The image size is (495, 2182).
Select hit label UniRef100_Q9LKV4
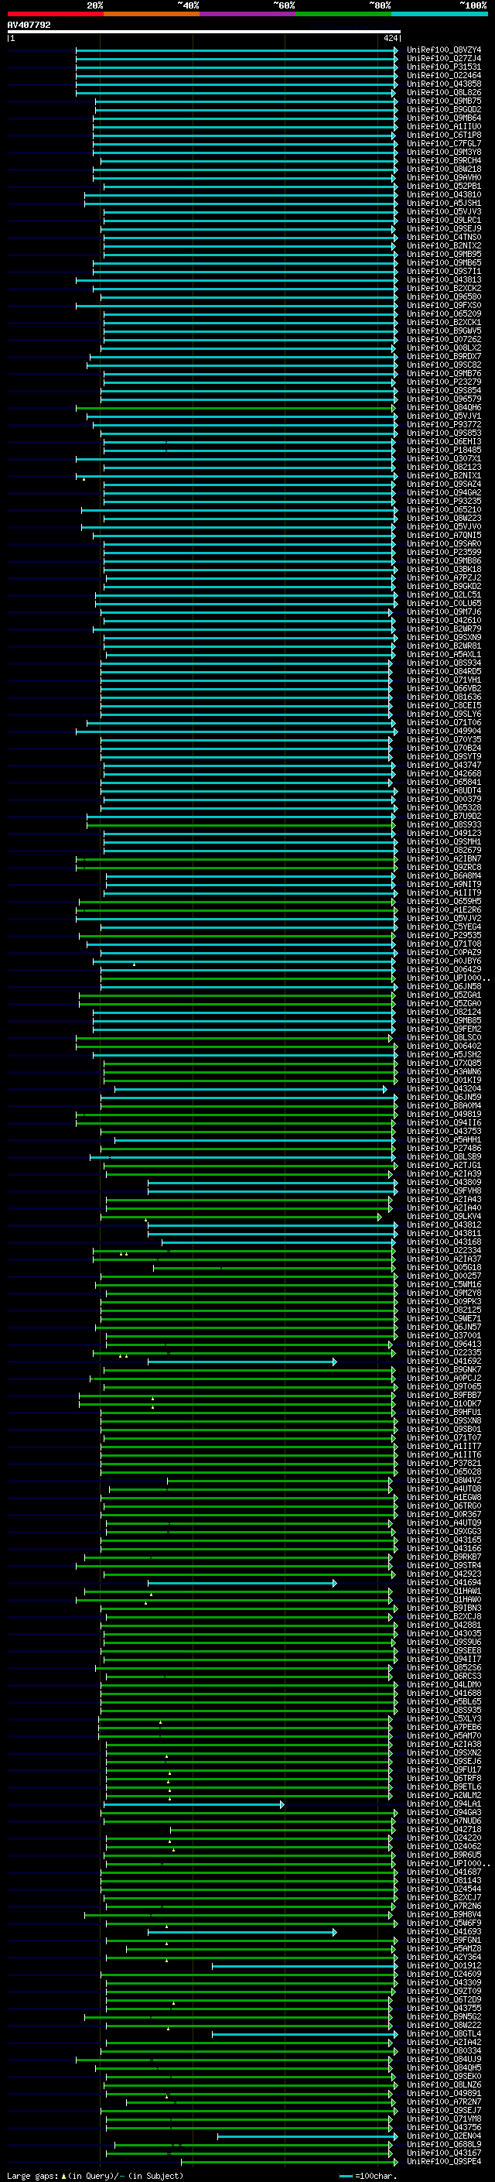pyautogui.click(x=444, y=1215)
